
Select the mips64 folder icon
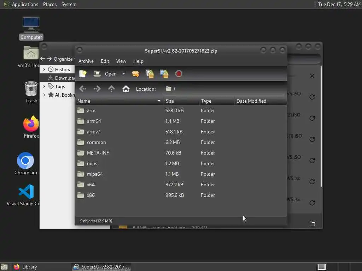coord(81,174)
